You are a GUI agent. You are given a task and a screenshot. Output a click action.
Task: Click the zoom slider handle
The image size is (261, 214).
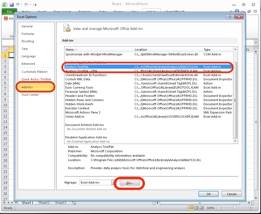point(235,208)
